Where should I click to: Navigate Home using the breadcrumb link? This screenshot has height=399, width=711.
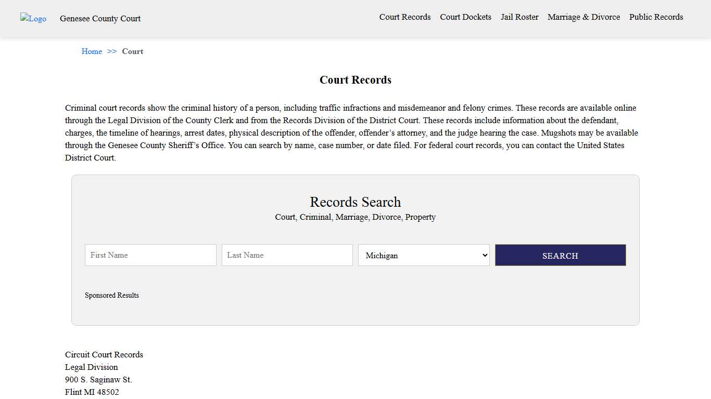[92, 51]
